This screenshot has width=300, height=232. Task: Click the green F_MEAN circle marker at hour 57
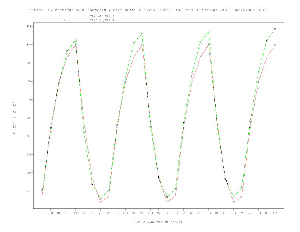(200, 42)
